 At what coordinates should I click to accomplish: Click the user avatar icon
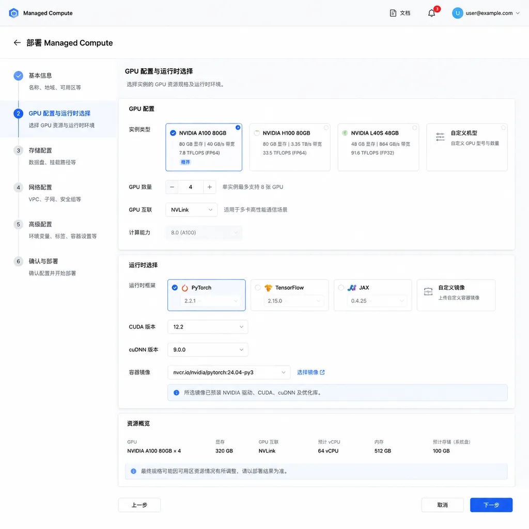click(x=458, y=13)
